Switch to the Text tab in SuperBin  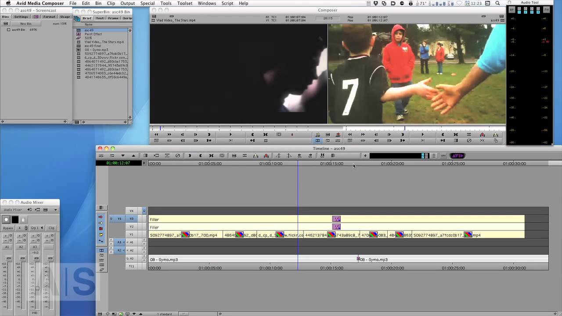pyautogui.click(x=100, y=18)
